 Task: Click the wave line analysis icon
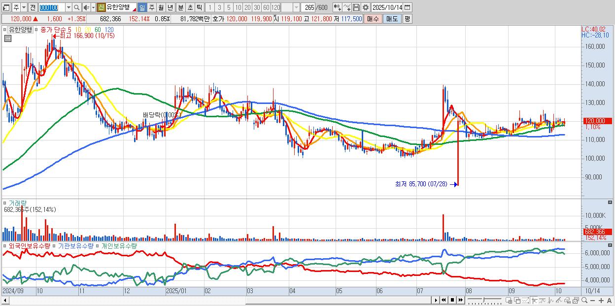pyautogui.click(x=551, y=301)
